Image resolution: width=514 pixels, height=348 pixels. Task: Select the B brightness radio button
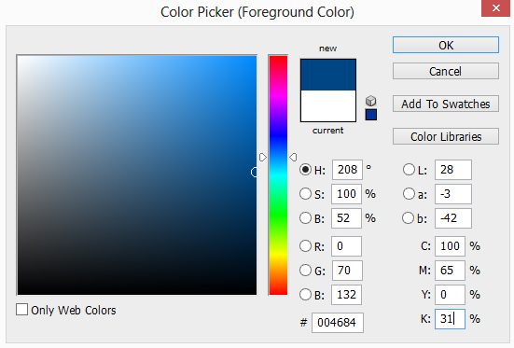click(305, 217)
